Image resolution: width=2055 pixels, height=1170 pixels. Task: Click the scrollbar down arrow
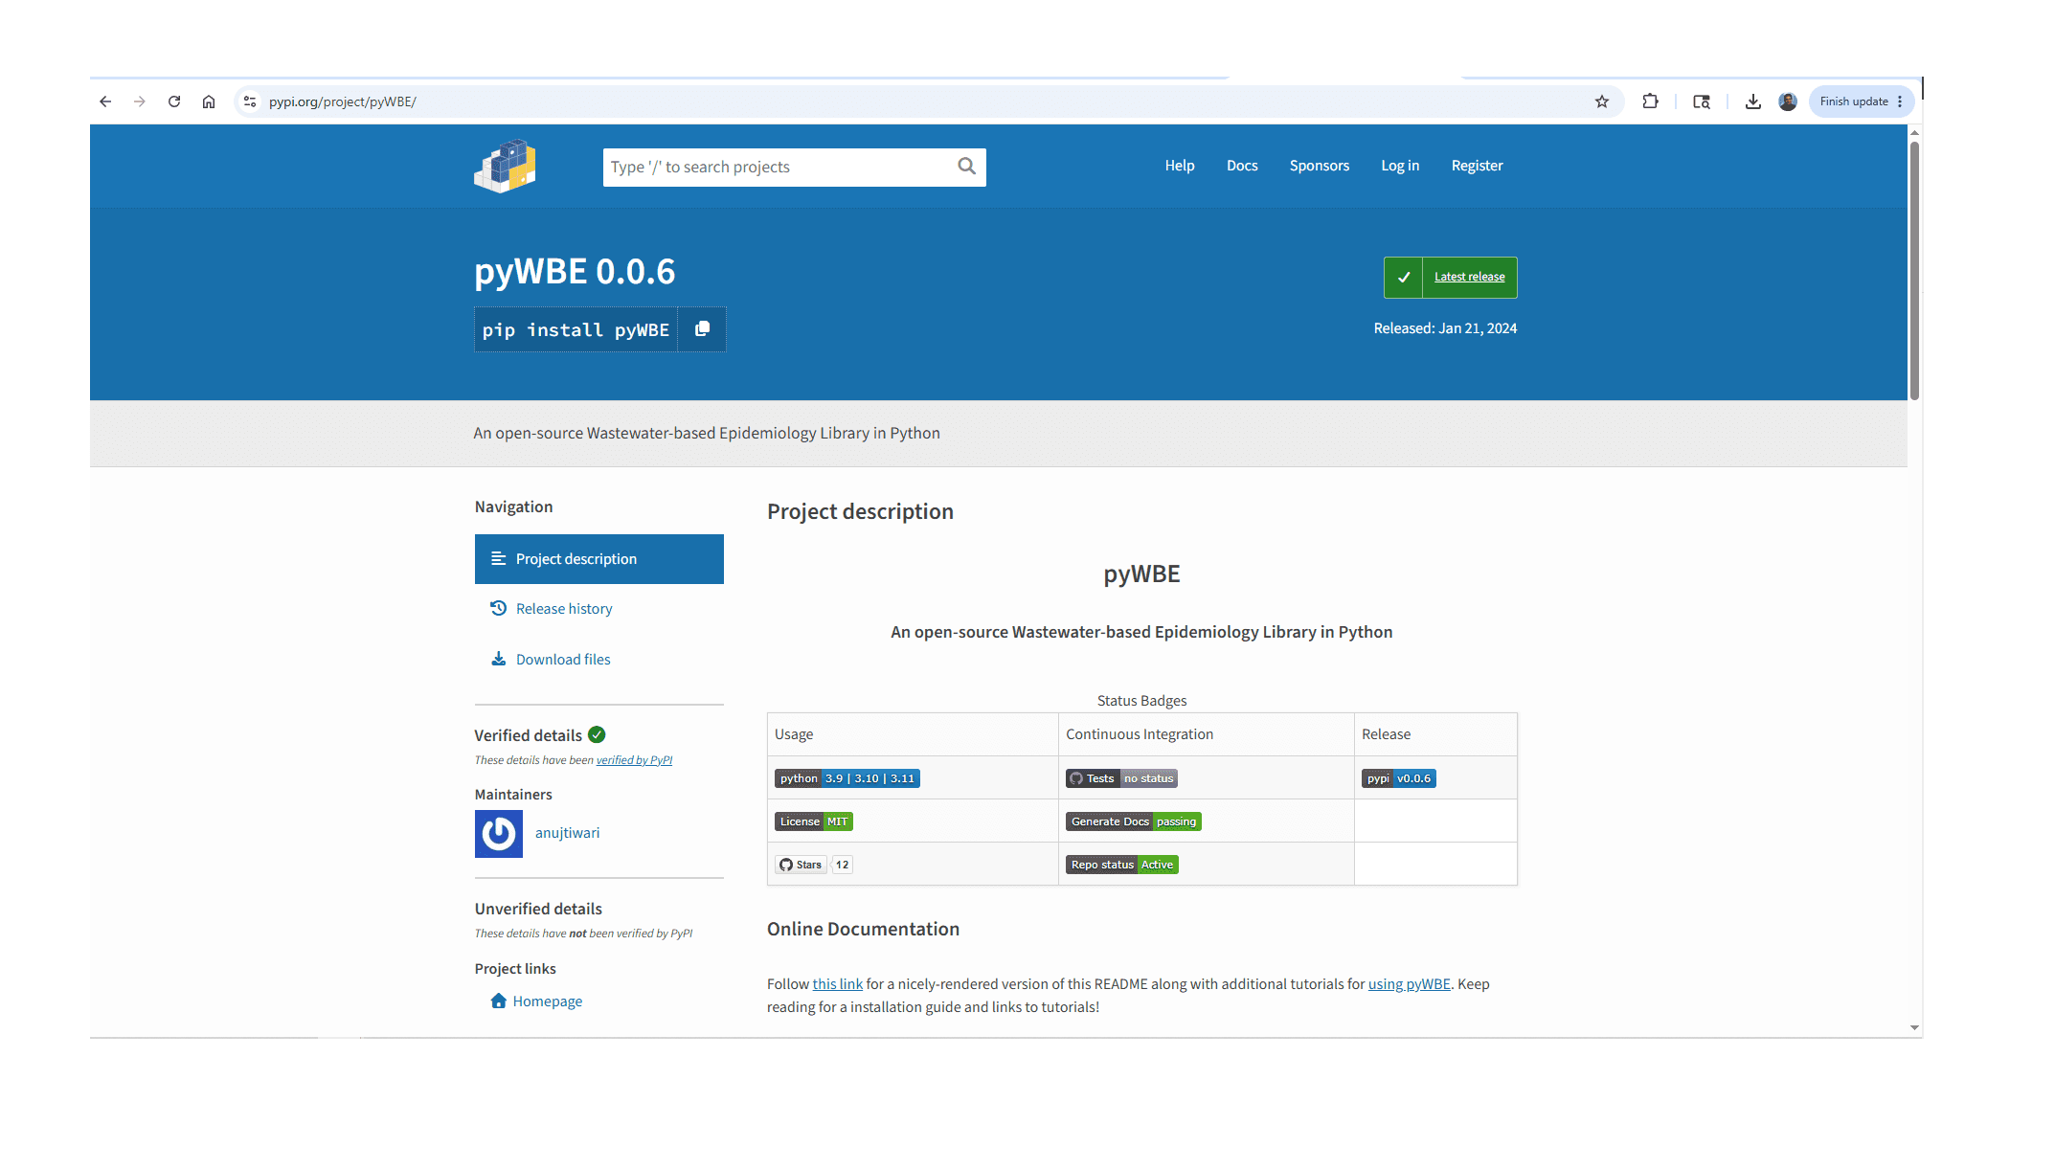1914,1027
